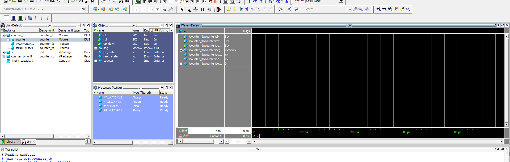Select /counter_tb/counter/rst in Wave pane
The height and width of the screenshot is (162, 510).
pyautogui.click(x=204, y=41)
